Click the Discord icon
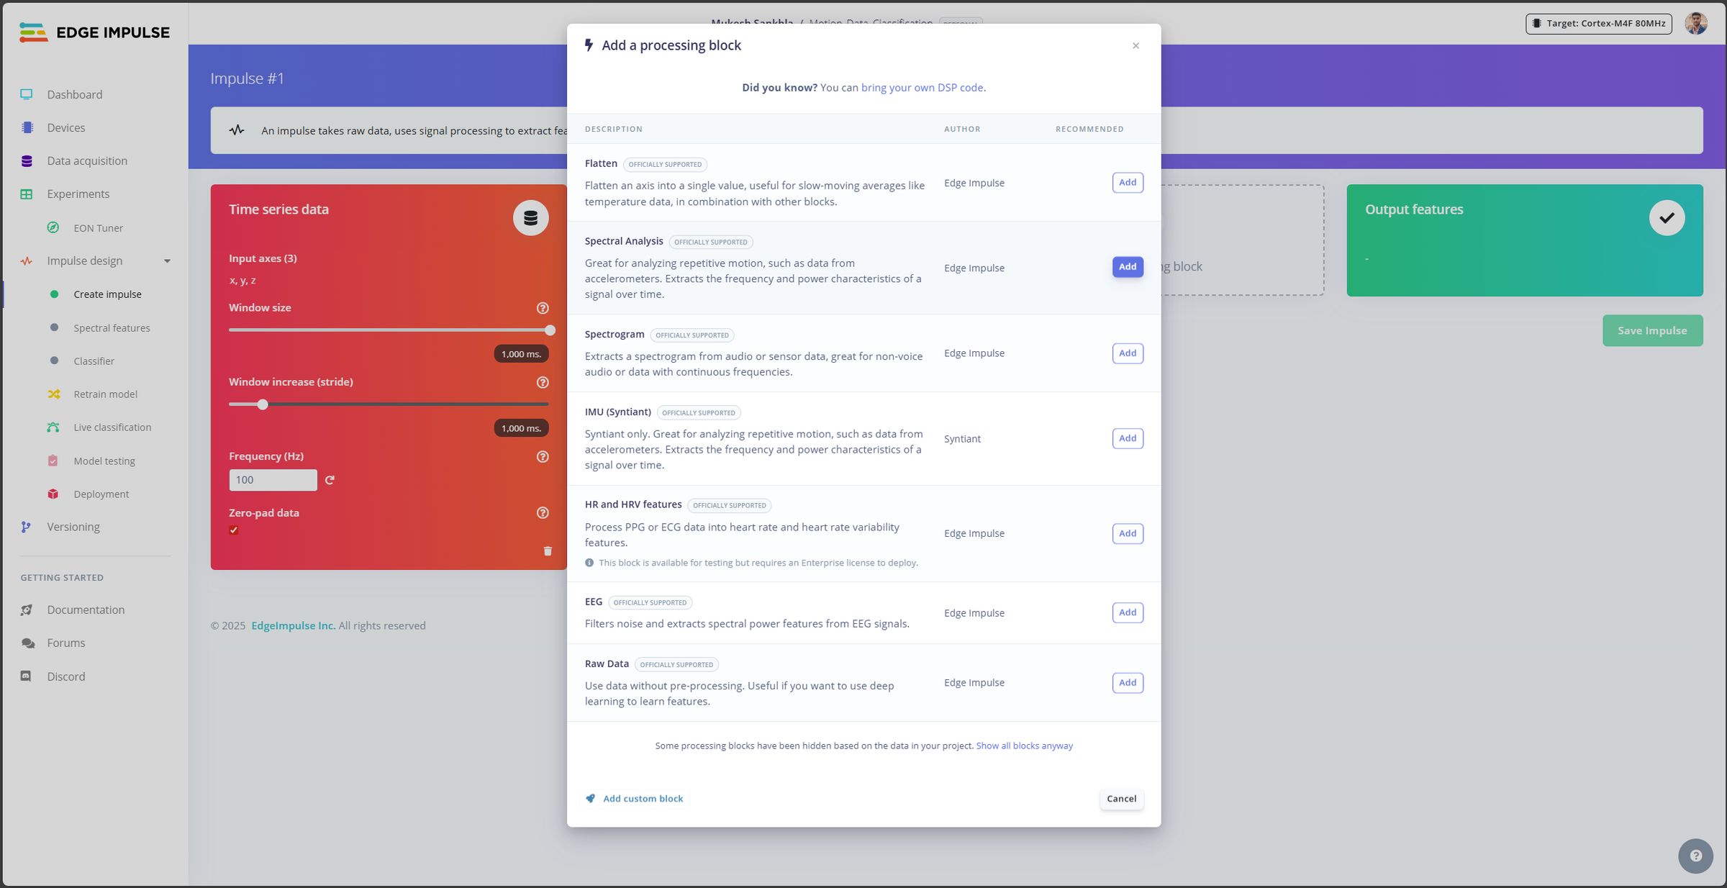This screenshot has height=888, width=1727. 27,676
